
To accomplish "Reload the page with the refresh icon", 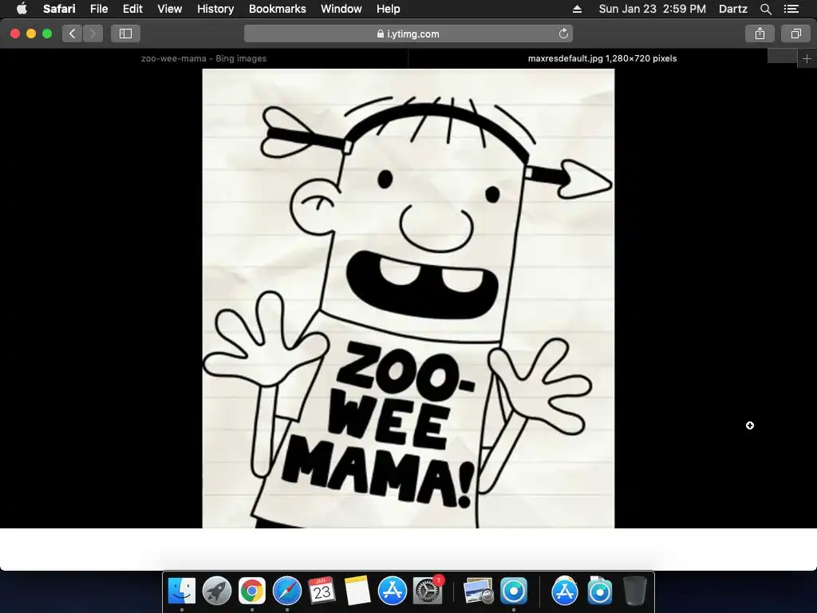I will [x=563, y=34].
